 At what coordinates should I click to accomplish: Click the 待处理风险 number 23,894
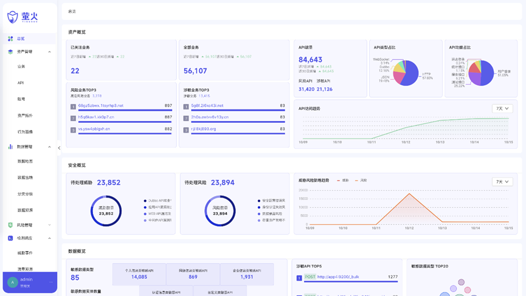pyautogui.click(x=223, y=183)
